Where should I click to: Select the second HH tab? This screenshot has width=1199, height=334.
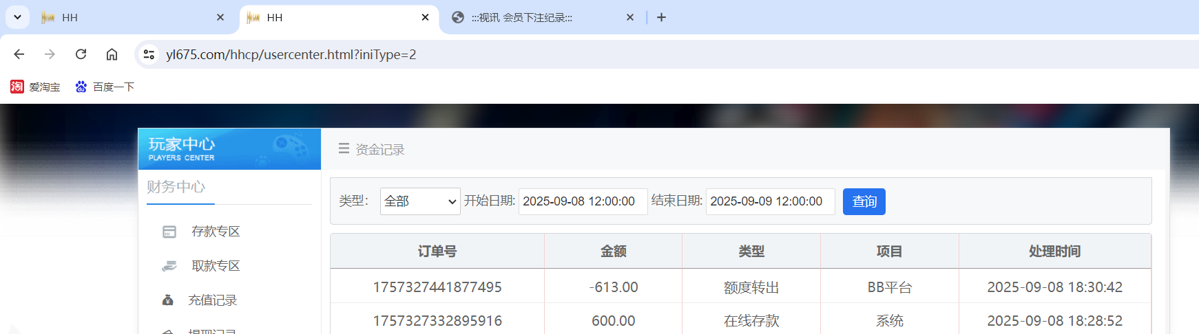[x=339, y=17]
